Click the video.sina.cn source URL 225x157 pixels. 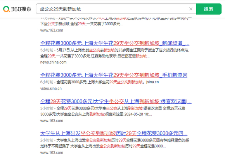click(51, 88)
